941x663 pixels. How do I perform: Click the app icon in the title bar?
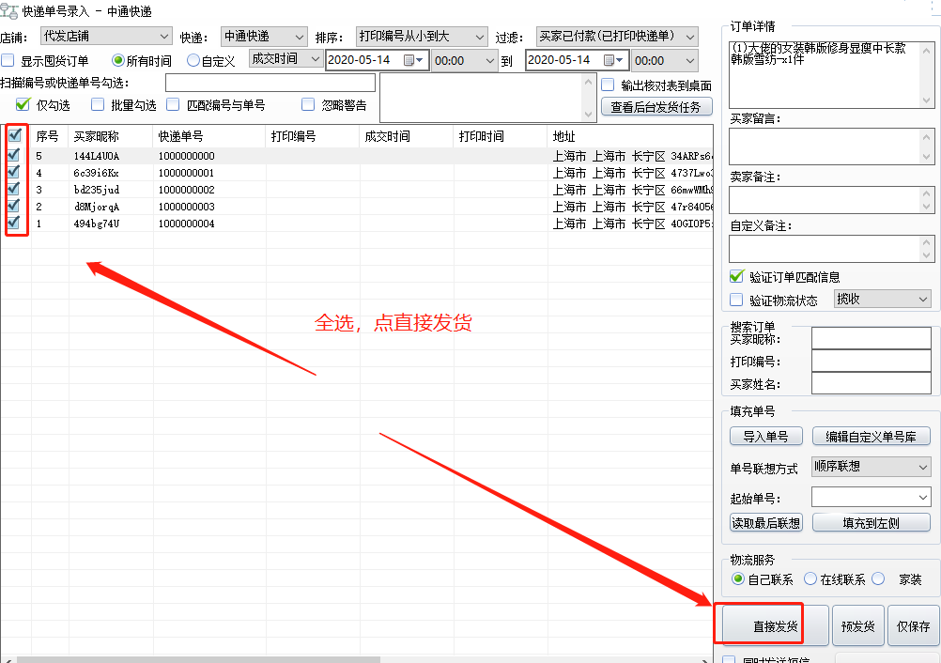pyautogui.click(x=10, y=11)
